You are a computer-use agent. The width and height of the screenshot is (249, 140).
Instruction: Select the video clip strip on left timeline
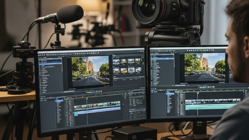pyautogui.click(x=97, y=105)
